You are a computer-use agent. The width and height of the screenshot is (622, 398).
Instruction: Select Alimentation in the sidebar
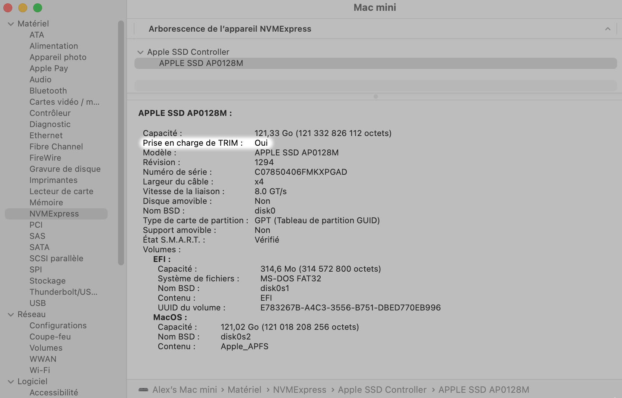[54, 46]
